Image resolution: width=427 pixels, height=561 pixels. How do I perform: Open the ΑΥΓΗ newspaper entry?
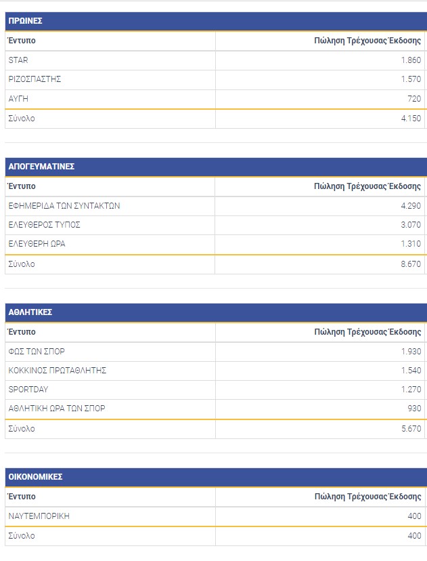18,99
